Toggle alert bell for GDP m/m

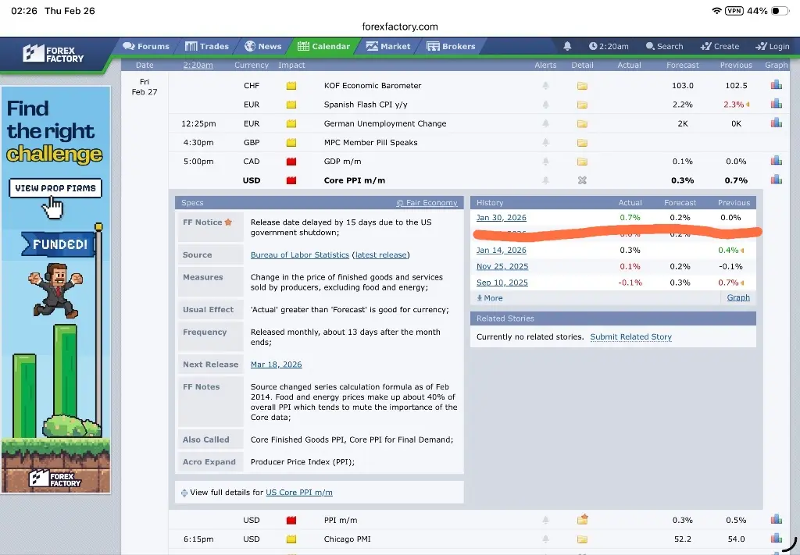[x=545, y=161]
